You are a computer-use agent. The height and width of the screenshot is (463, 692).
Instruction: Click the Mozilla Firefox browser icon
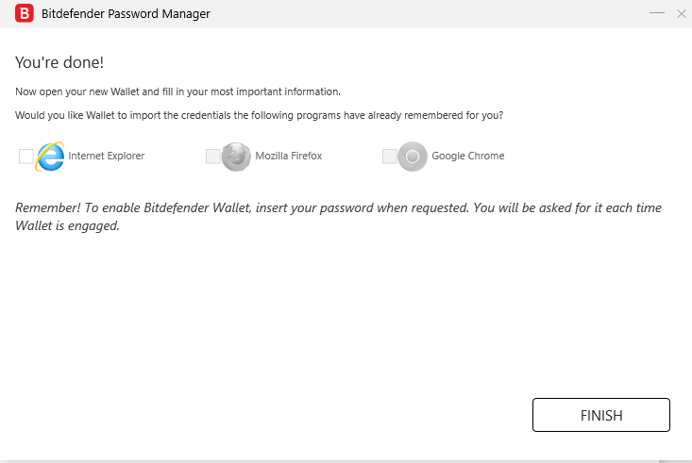pyautogui.click(x=237, y=157)
